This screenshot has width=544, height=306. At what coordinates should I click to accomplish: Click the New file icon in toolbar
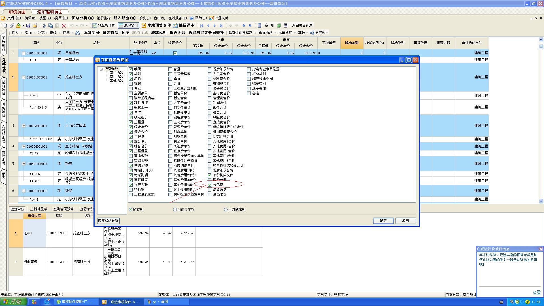pyautogui.click(x=5, y=25)
